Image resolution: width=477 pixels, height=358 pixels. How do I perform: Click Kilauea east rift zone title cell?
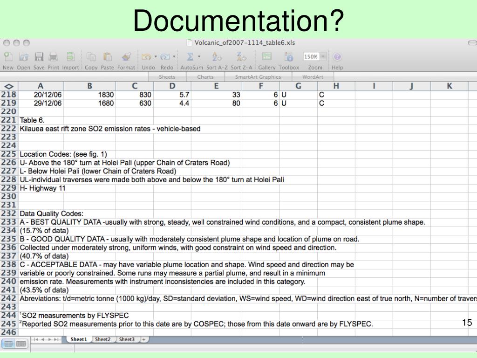coord(110,129)
